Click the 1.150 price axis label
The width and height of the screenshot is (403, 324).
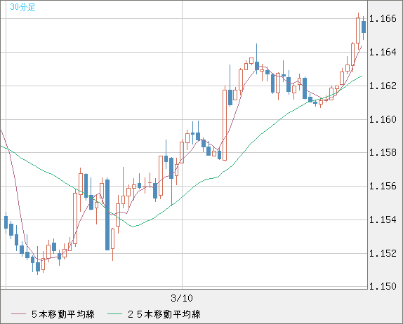(x=383, y=286)
